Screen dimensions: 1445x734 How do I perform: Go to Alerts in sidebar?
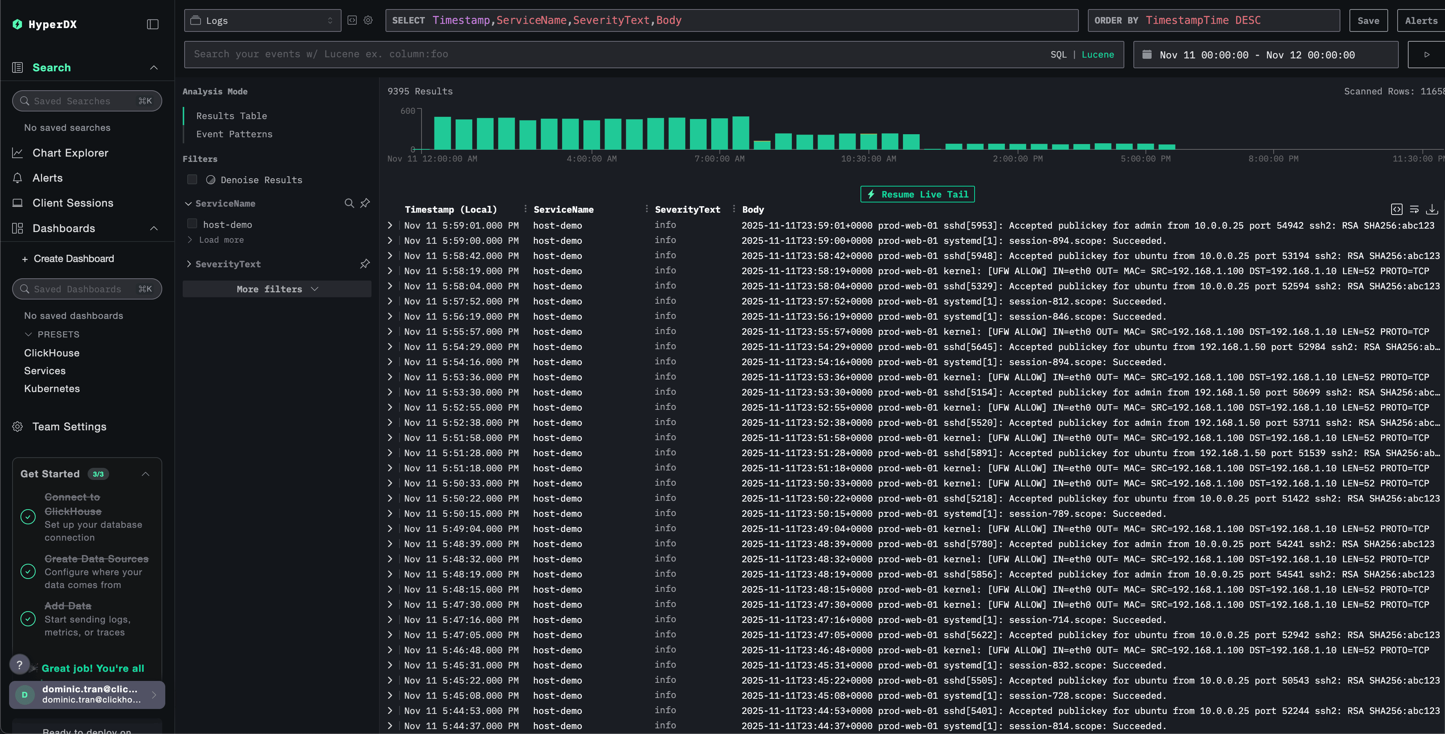click(x=48, y=178)
